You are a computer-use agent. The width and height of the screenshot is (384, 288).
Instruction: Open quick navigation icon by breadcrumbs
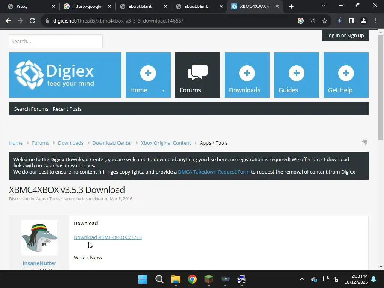364,143
